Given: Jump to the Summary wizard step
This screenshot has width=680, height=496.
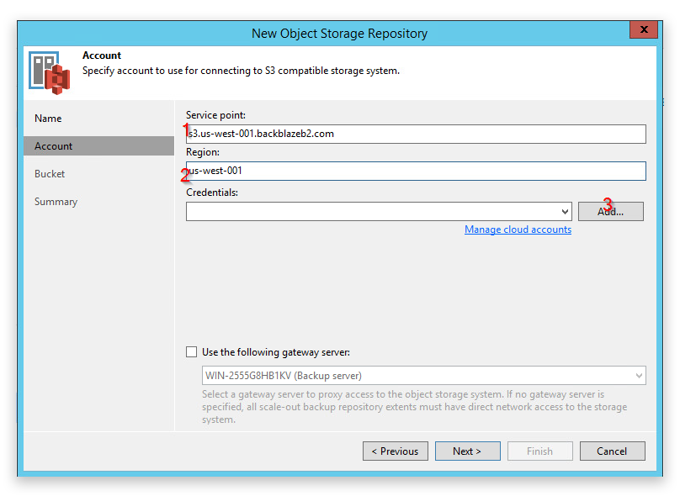Looking at the screenshot, I should point(56,202).
